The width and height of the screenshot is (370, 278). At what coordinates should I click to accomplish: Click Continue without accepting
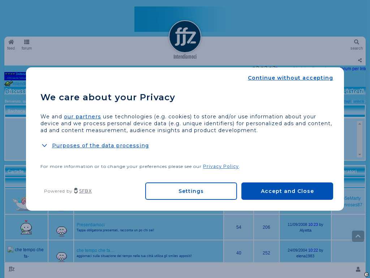[290, 78]
